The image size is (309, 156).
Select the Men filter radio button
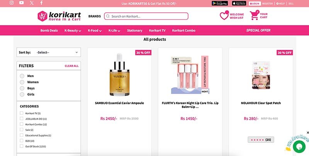(x=22, y=76)
